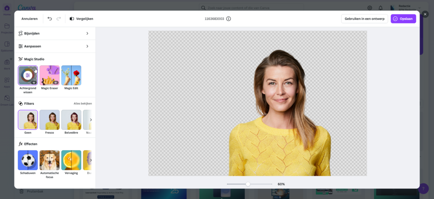Viewport: 434px width, 199px height.
Task: Toggle Achtergrond wissen background remover
Action: click(28, 75)
